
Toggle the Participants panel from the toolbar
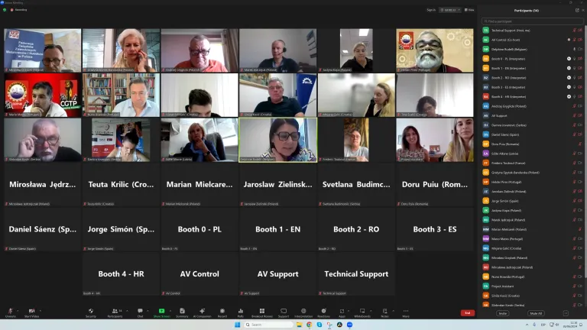(115, 312)
